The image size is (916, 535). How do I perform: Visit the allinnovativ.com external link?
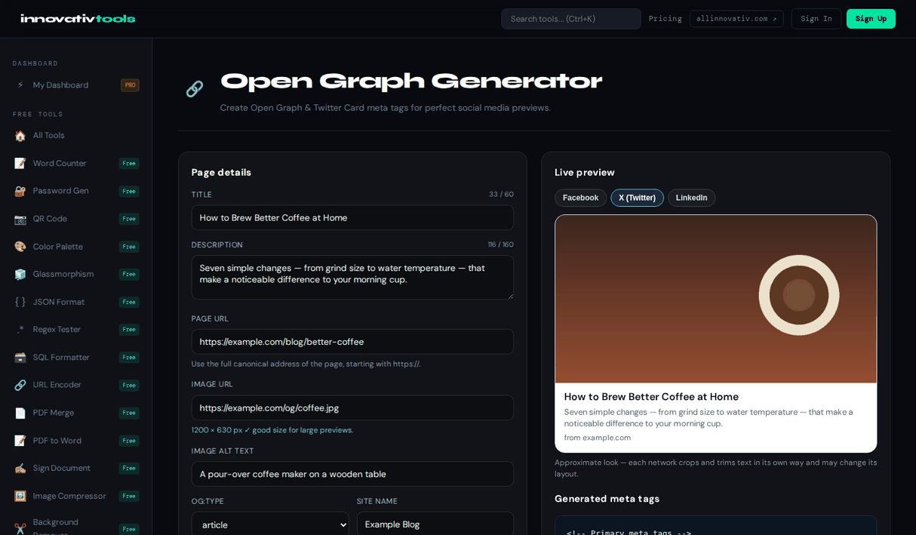tap(736, 19)
